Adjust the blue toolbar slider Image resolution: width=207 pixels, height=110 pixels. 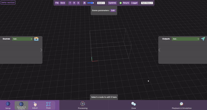pyautogui.click(x=91, y=3)
